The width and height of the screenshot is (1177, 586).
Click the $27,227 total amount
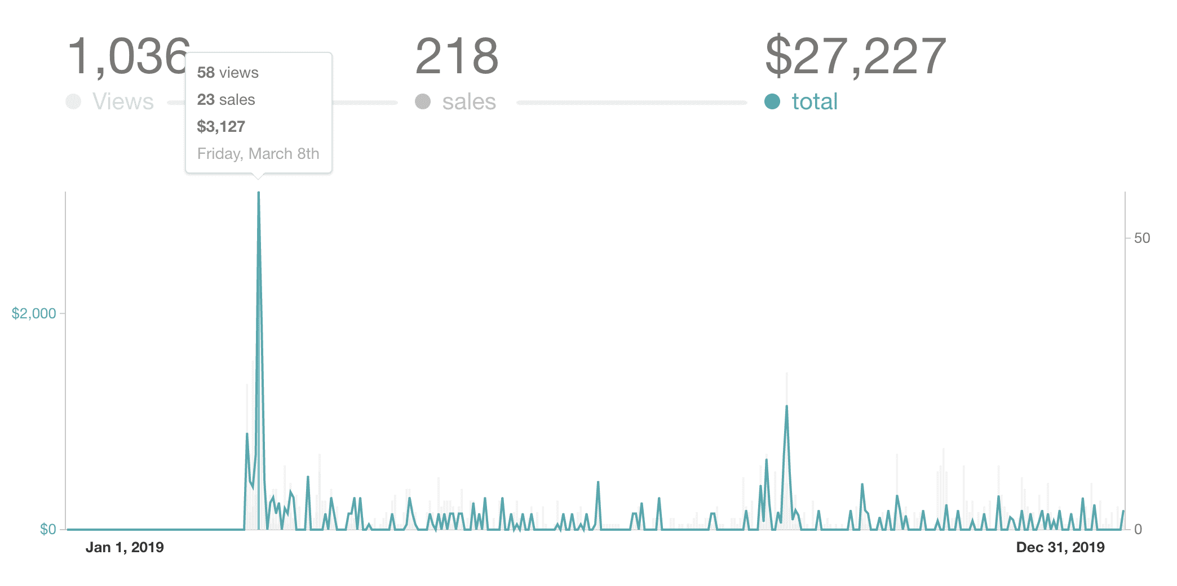pyautogui.click(x=855, y=56)
